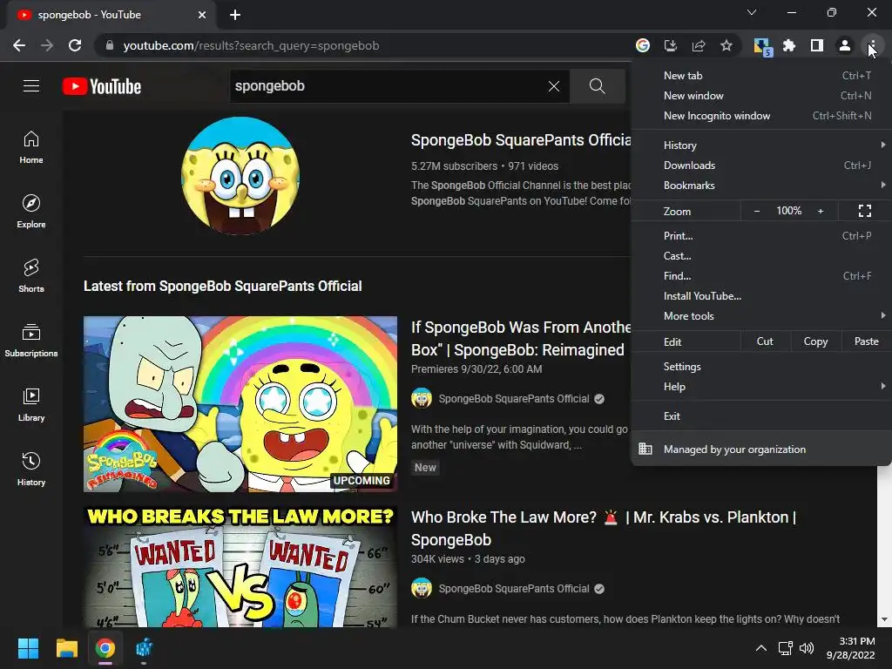The height and width of the screenshot is (669, 892).
Task: Open Shorts in sidebar
Action: [x=31, y=276]
